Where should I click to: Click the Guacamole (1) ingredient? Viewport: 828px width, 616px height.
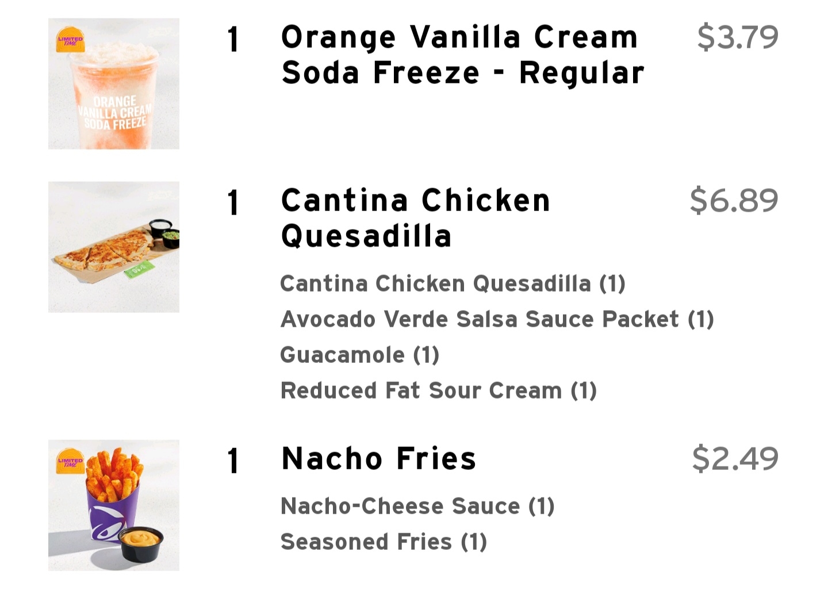tap(359, 355)
